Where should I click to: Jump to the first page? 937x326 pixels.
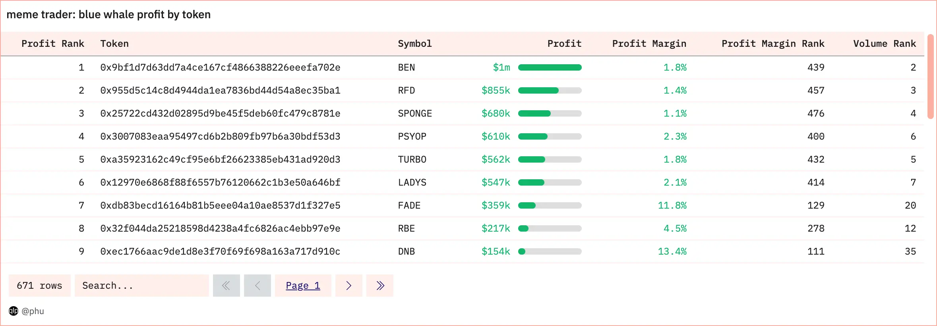(x=226, y=286)
